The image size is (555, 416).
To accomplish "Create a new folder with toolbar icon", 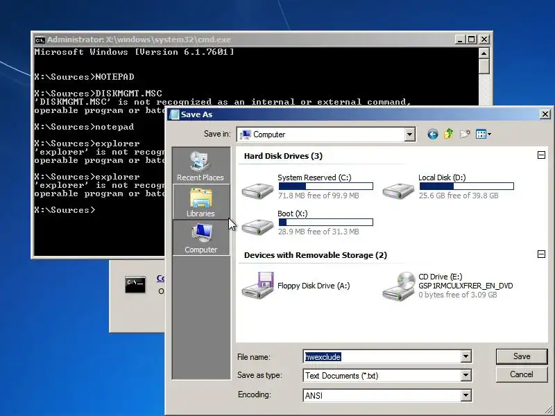I will [x=465, y=134].
